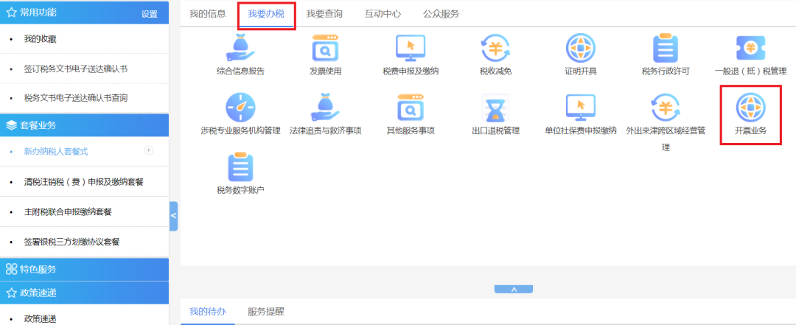Click the 税费申报及缴纳 icon

pos(411,49)
